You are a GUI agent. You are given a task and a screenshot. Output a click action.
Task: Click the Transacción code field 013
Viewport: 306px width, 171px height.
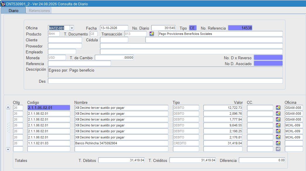coord(136,34)
